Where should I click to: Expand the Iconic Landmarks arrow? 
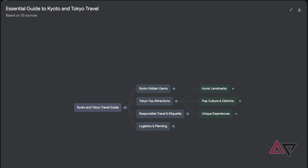(x=233, y=89)
